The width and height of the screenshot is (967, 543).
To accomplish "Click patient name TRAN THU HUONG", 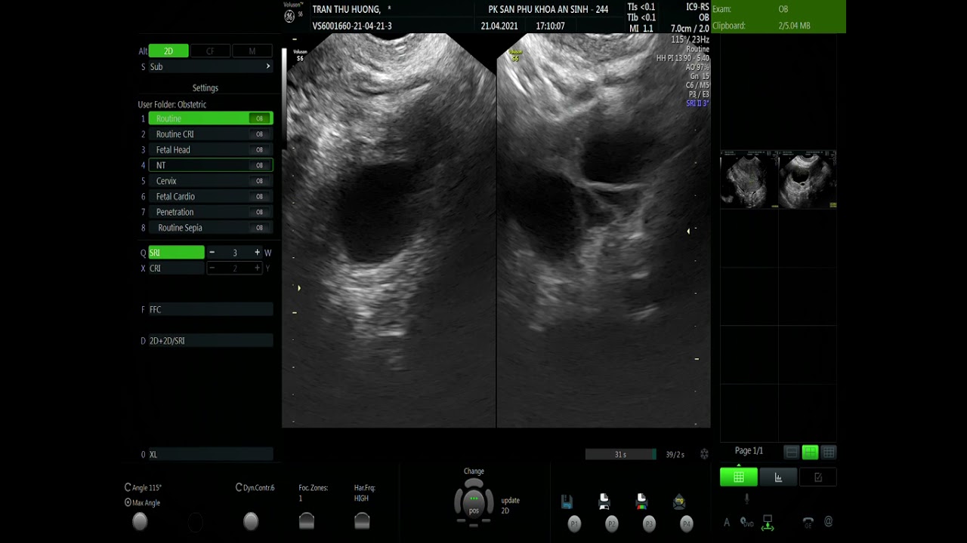I will pos(346,10).
